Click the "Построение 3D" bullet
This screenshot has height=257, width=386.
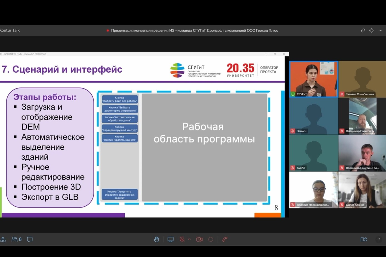(x=51, y=187)
